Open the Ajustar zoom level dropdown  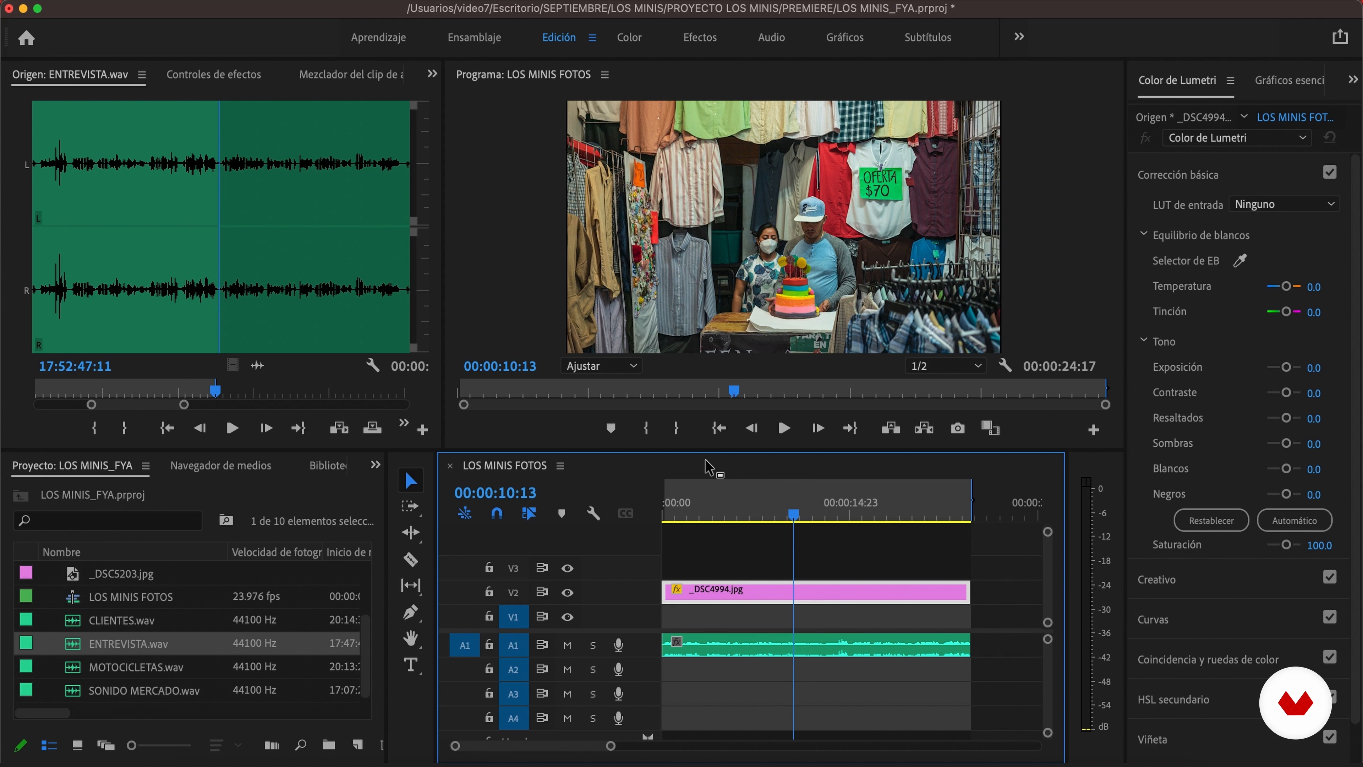(601, 366)
